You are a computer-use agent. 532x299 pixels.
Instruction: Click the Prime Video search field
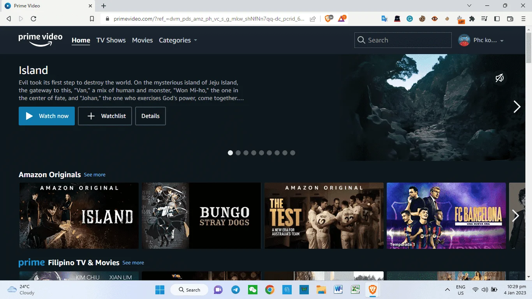[403, 40]
